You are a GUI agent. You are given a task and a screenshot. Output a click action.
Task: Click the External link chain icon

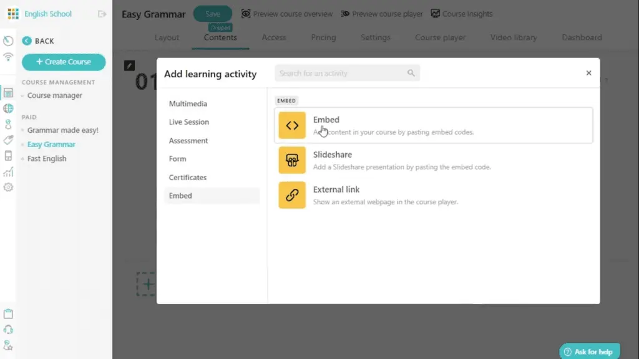click(x=292, y=195)
